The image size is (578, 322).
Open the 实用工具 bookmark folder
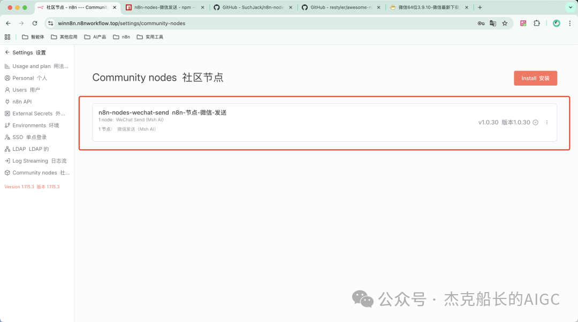click(150, 37)
